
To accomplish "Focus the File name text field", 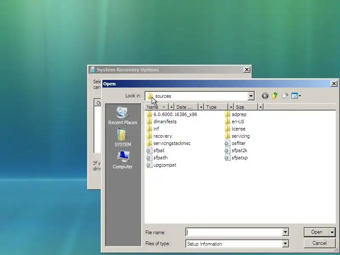I will [x=234, y=232].
